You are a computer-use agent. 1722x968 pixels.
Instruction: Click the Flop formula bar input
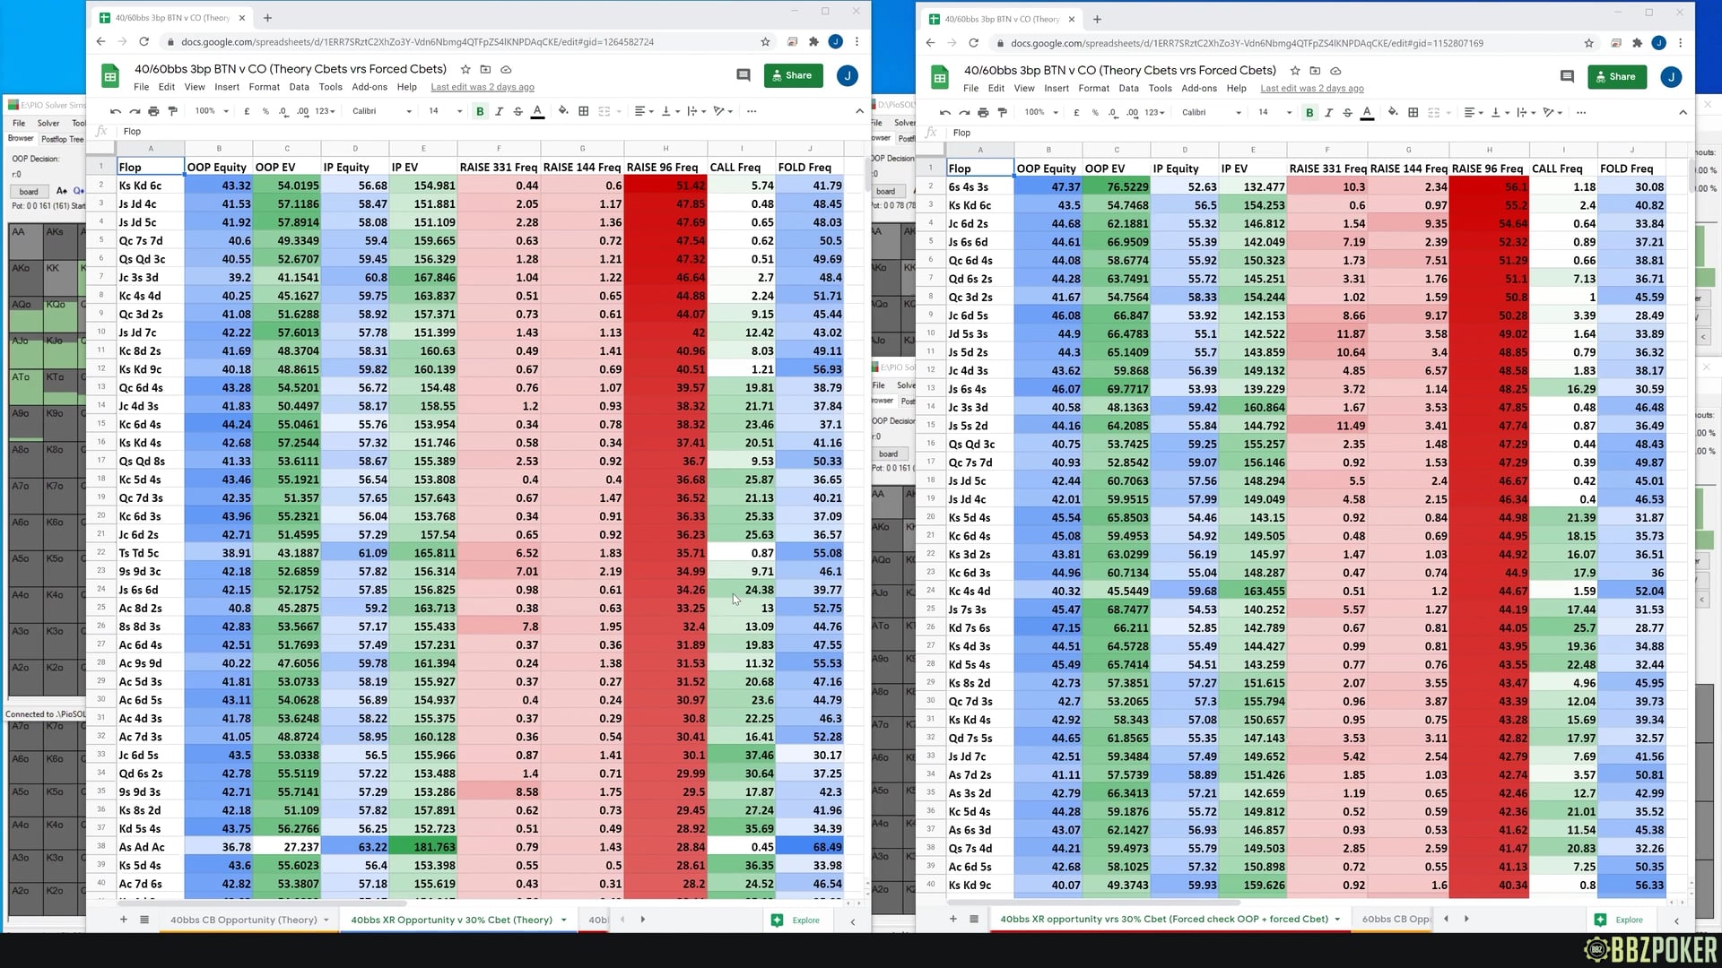tap(269, 131)
